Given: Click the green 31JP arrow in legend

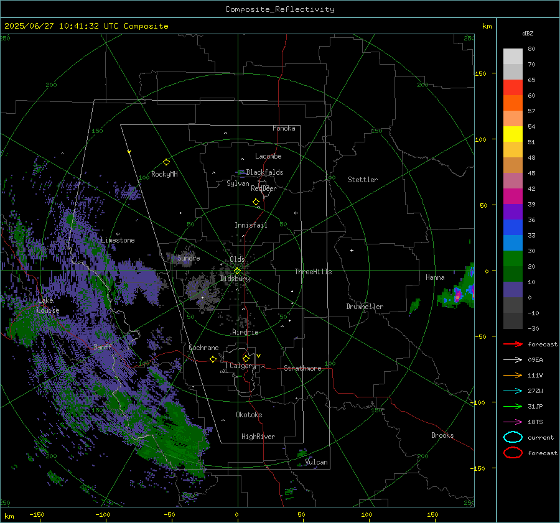Looking at the screenshot, I should click(513, 406).
